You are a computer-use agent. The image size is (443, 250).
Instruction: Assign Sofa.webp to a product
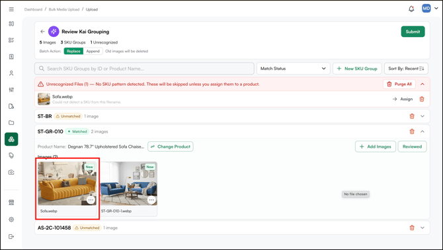pyautogui.click(x=403, y=99)
